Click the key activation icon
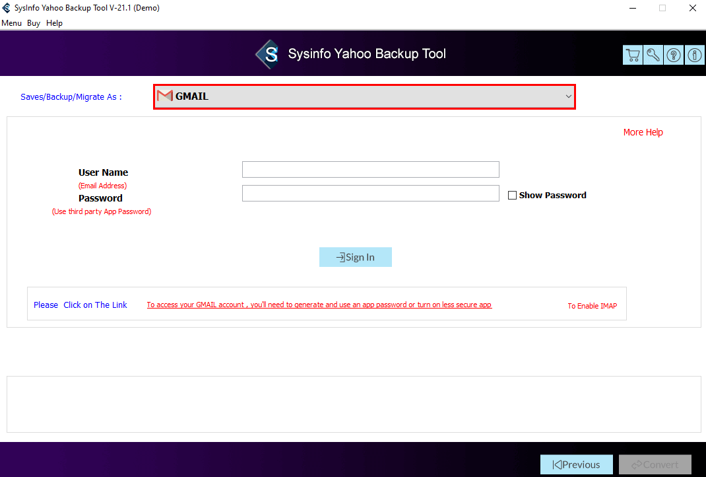This screenshot has width=706, height=477. point(653,55)
